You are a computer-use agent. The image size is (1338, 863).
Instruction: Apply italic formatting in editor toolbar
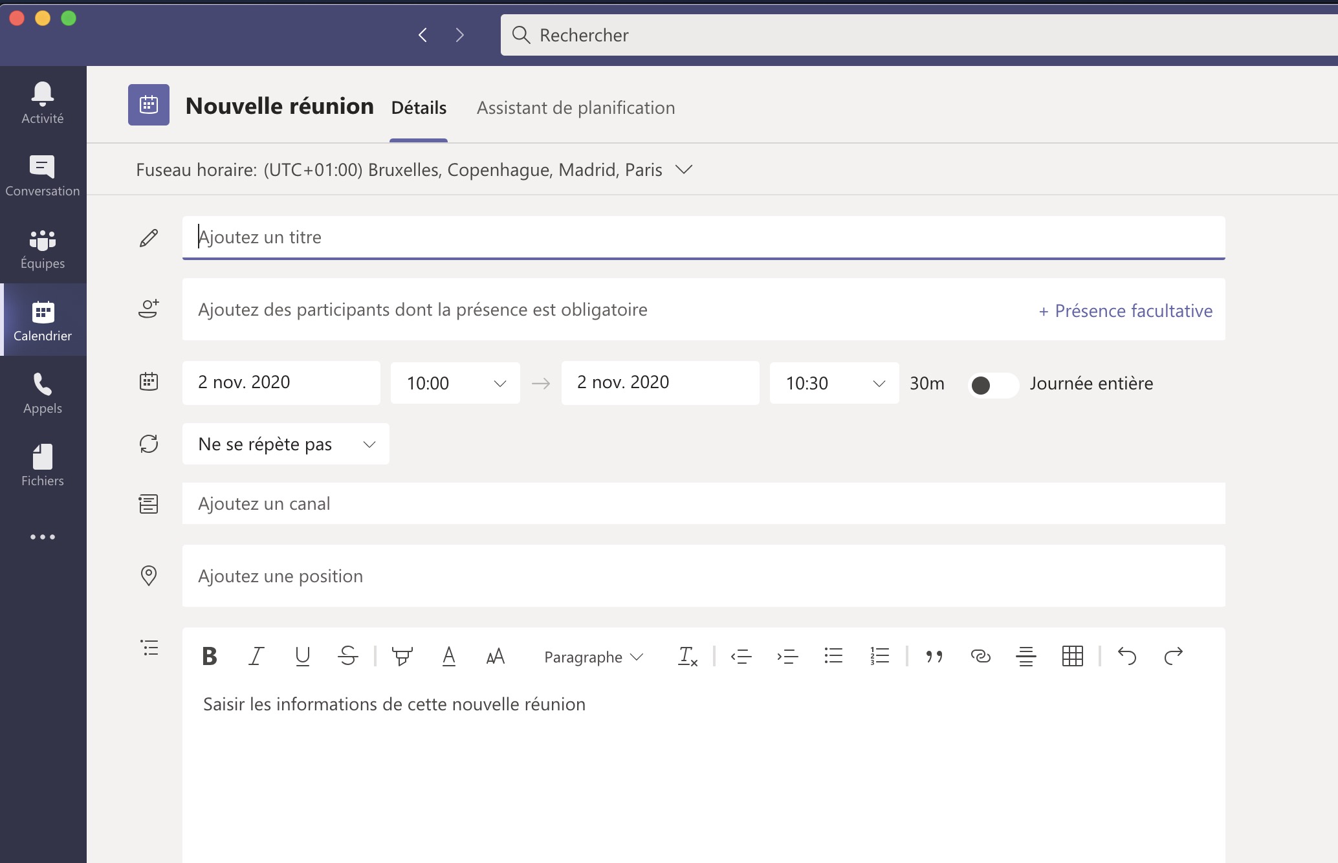point(256,656)
